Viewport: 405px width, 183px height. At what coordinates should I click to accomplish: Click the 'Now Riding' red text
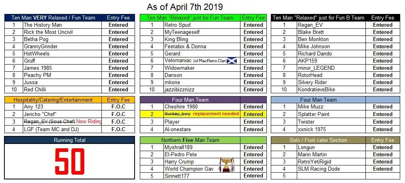(x=89, y=122)
